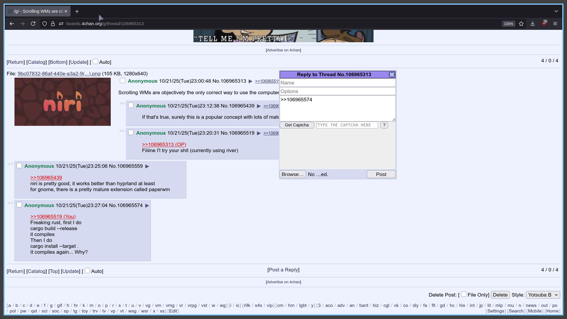Open the niri thumbnail image
Image resolution: width=567 pixels, height=319 pixels.
click(x=63, y=102)
